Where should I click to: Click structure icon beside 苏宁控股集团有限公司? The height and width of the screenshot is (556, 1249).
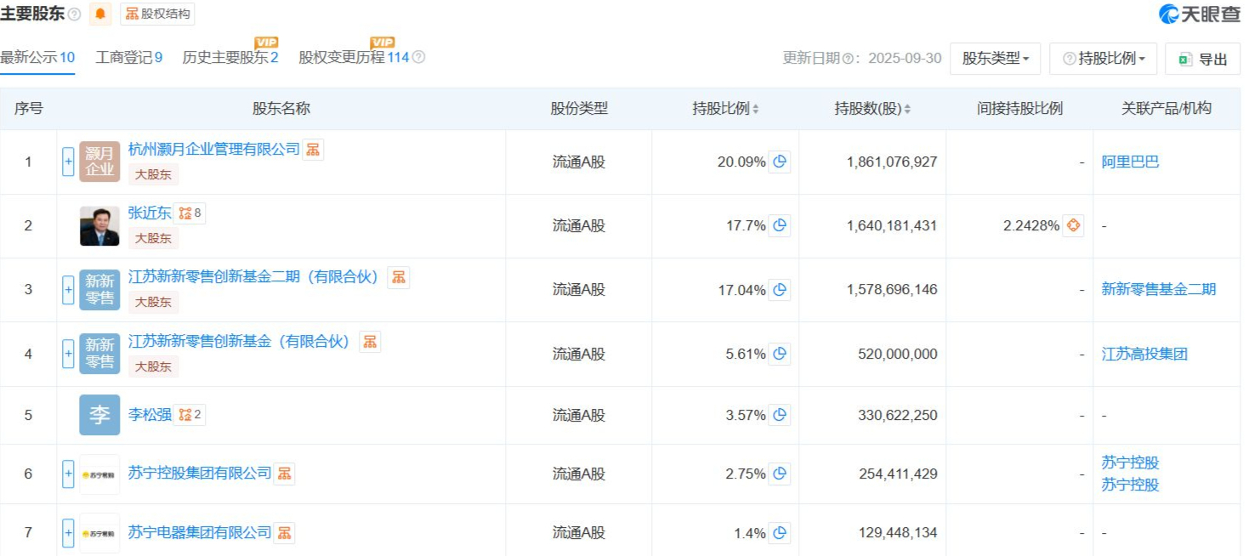(284, 474)
